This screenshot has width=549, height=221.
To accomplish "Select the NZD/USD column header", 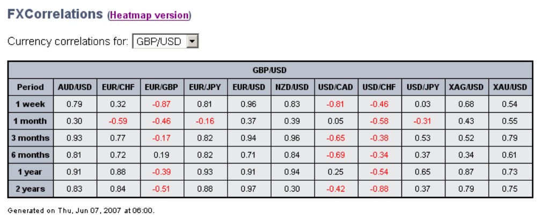I will coord(292,87).
